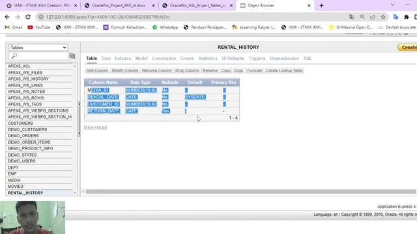This screenshot has height=234, width=417.
Task: Click the DevNet Associate bookmark
Action: click(x=397, y=27)
